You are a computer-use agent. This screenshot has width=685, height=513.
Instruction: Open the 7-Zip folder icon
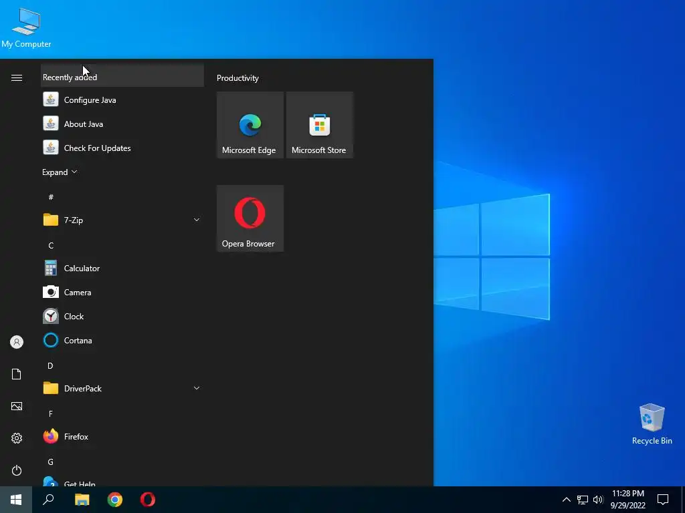[x=51, y=220]
